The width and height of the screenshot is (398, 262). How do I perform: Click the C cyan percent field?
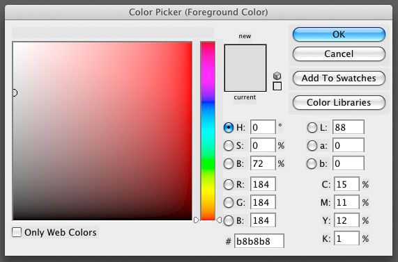346,184
